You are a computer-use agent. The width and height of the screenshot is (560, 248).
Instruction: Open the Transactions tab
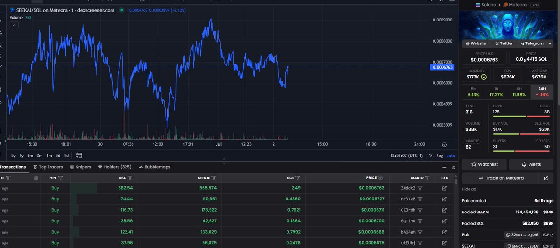coord(13,167)
